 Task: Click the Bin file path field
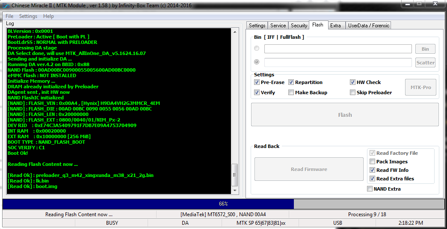coord(338,49)
